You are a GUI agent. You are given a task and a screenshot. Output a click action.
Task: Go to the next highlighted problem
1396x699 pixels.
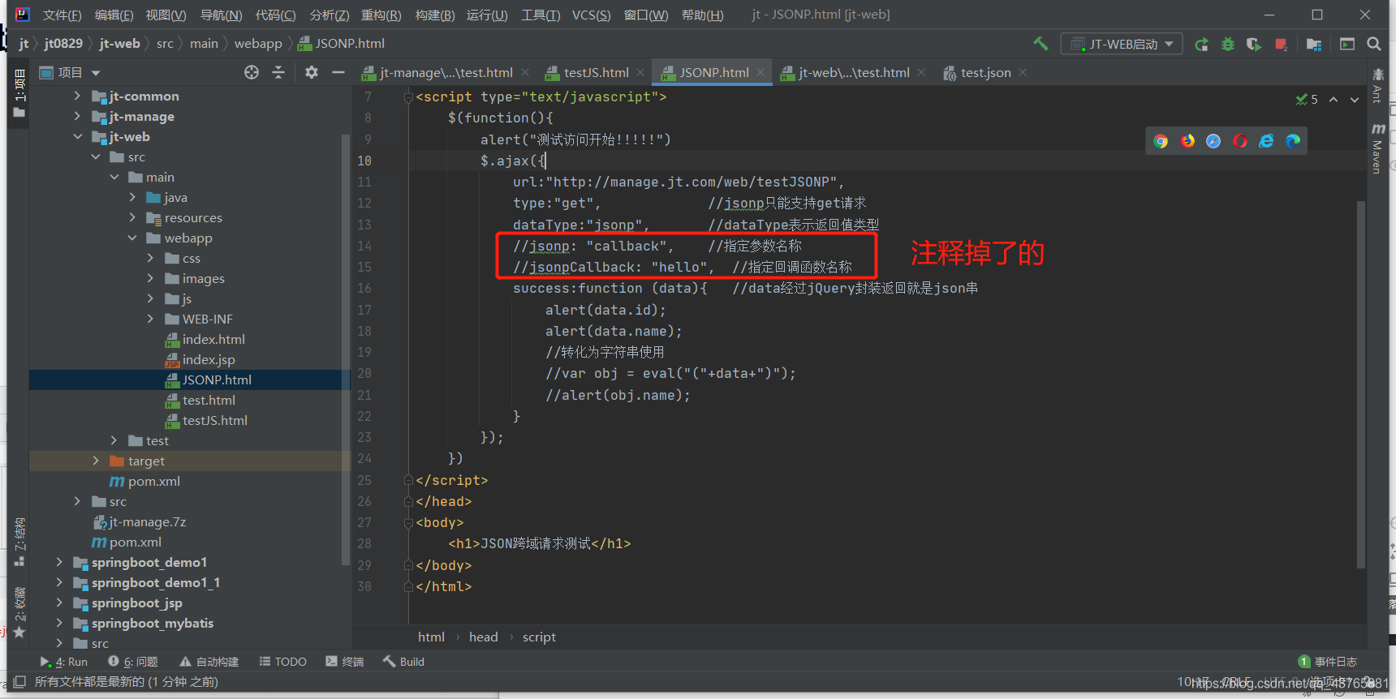[x=1354, y=100]
